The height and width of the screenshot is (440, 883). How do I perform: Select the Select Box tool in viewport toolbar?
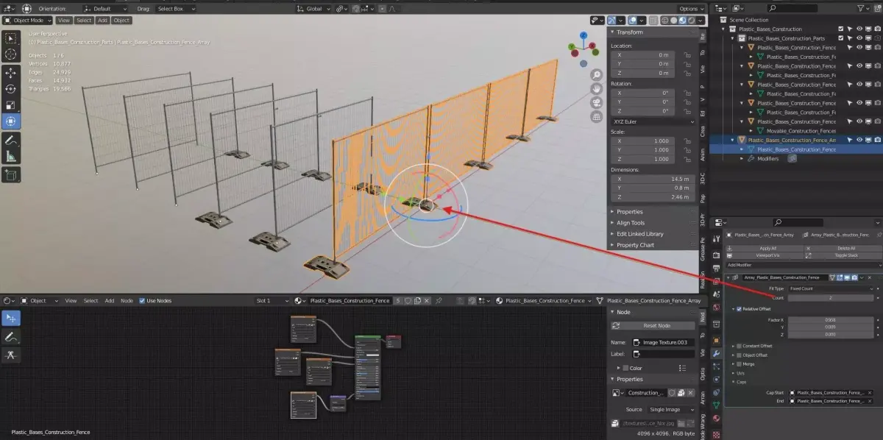[11, 38]
